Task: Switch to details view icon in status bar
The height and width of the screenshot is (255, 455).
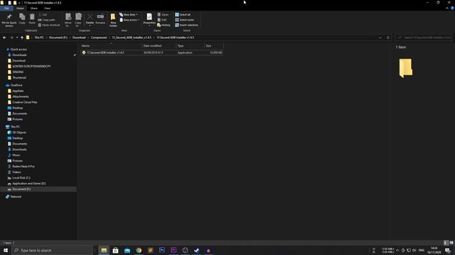Action: tap(446, 243)
